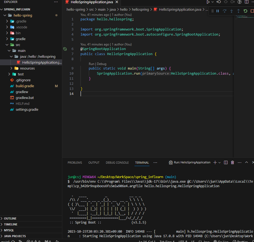Click the Step Over debug icon
This screenshot has width=254, height=242.
[x=224, y=11]
